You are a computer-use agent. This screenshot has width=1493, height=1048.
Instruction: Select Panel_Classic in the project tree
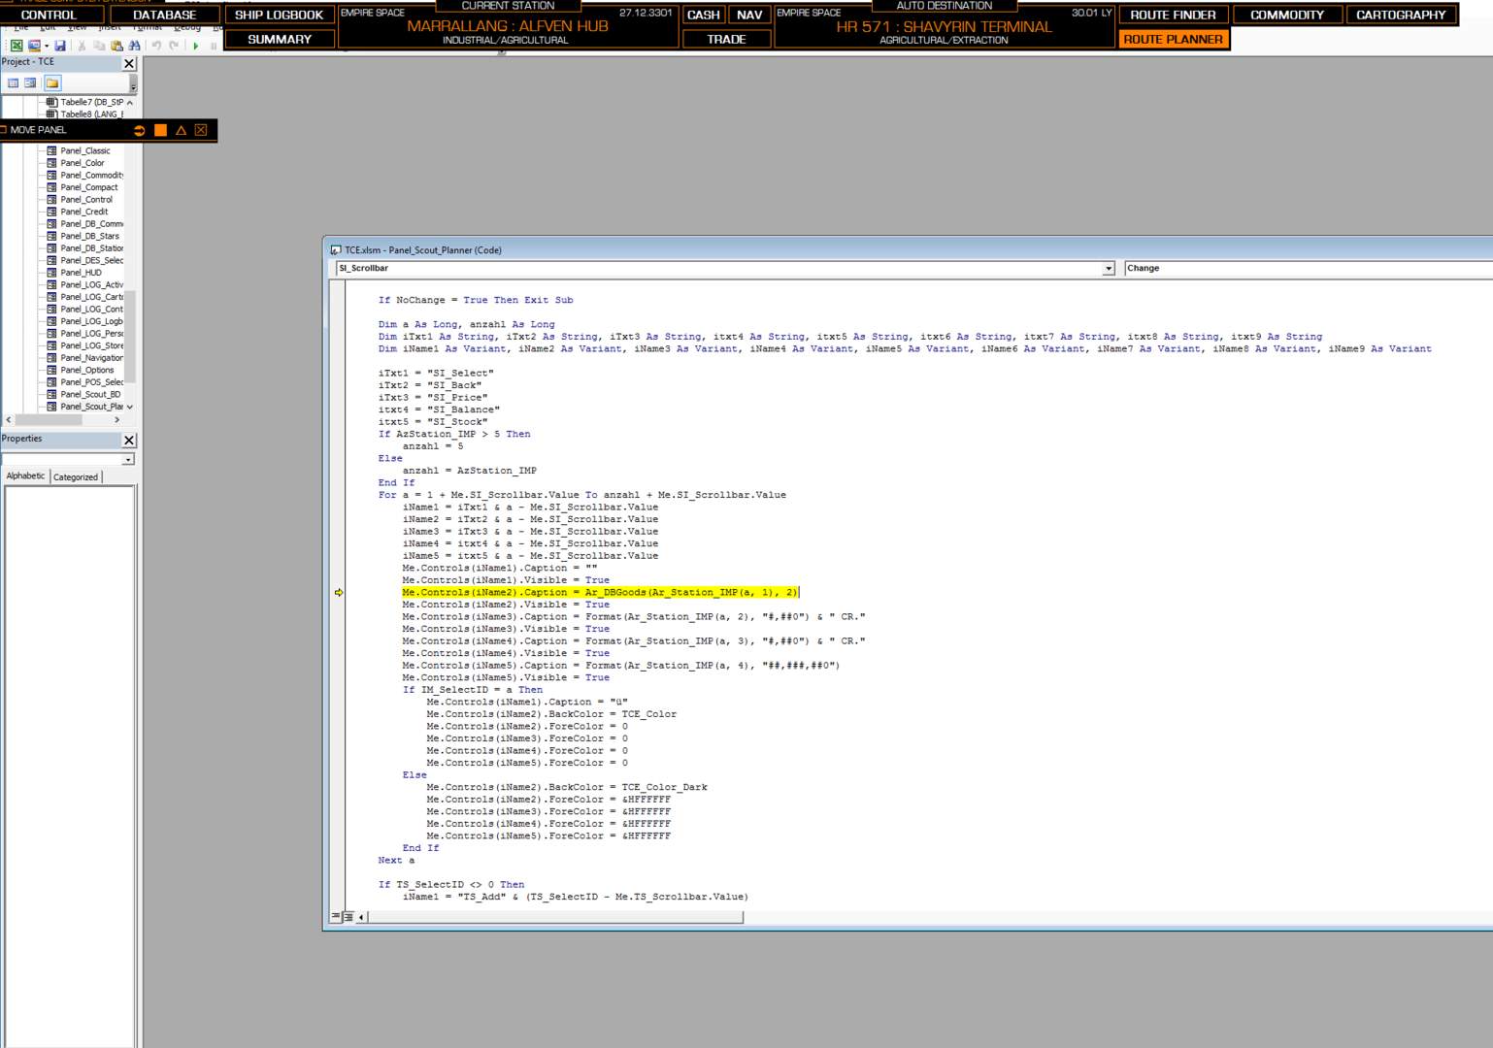[85, 150]
